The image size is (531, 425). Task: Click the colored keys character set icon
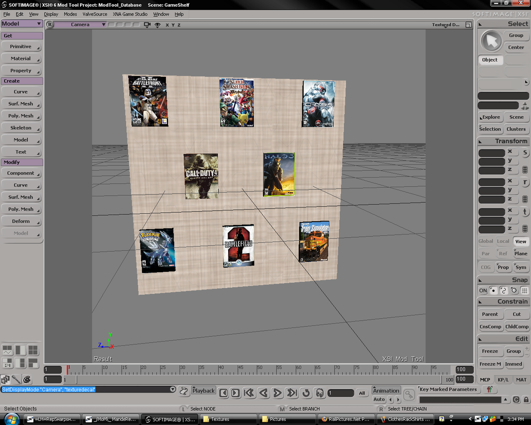pos(490,389)
